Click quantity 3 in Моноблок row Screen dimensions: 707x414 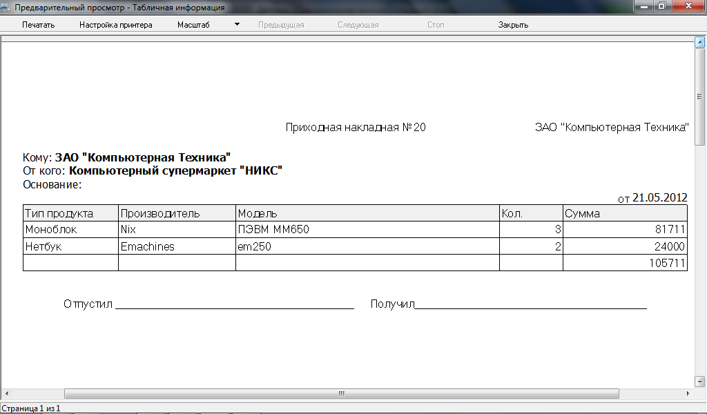[x=531, y=229]
